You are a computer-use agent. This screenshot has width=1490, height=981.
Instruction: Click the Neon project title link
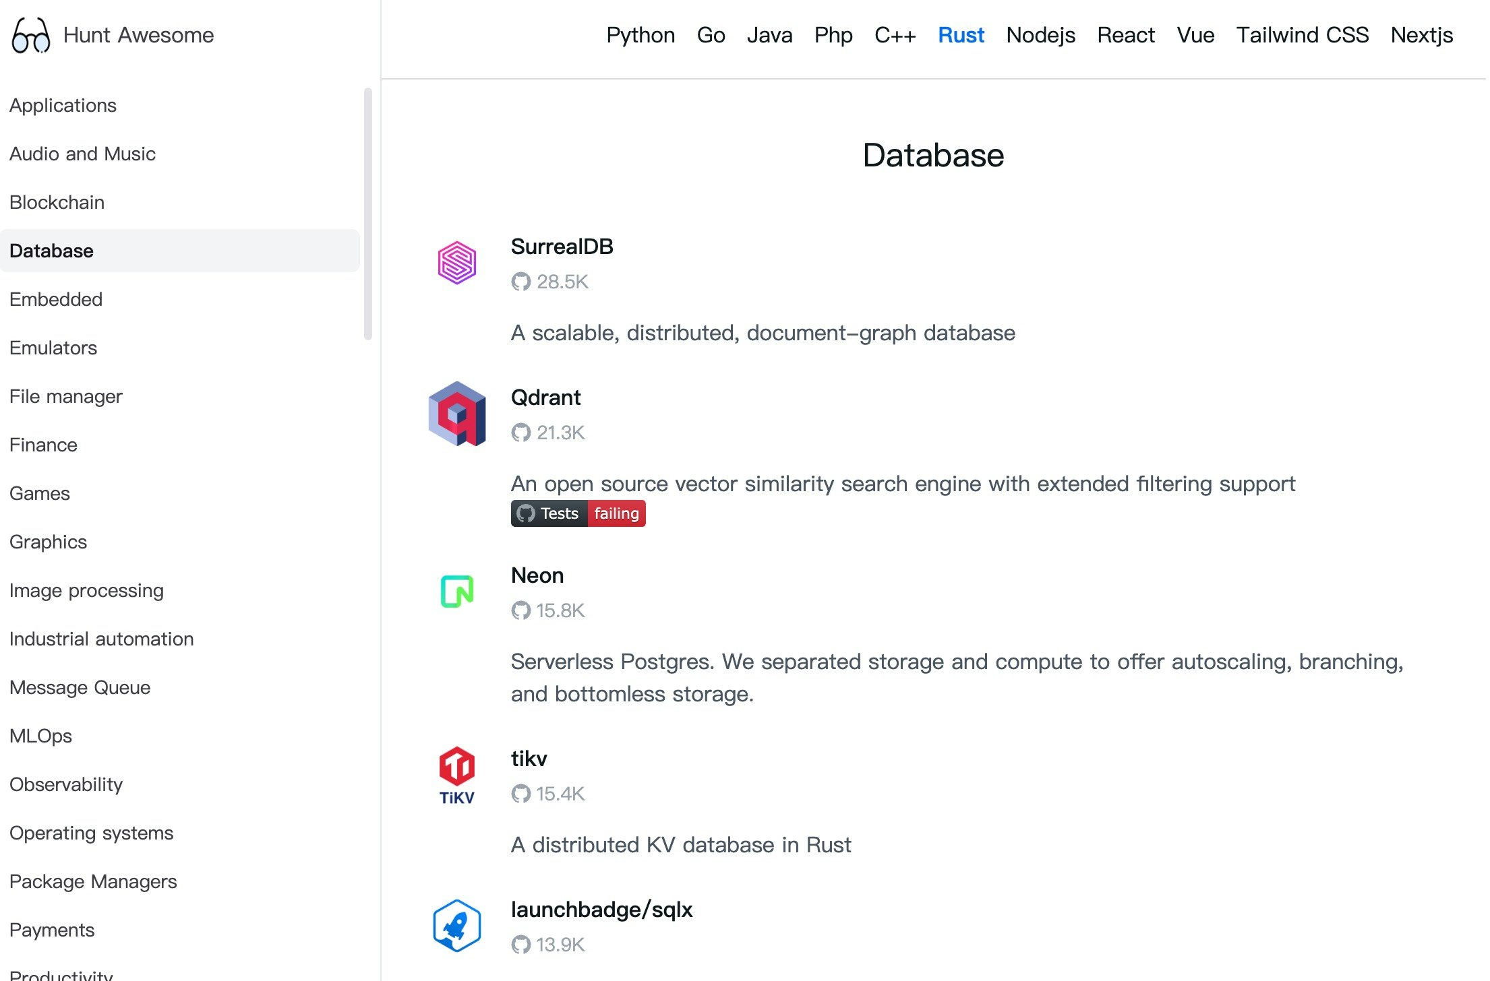(537, 575)
